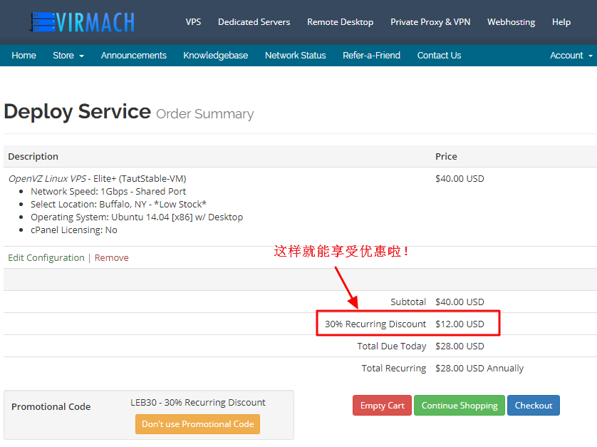The image size is (597, 447).
Task: Click the Don't use Promotional Code button
Action: click(x=197, y=423)
